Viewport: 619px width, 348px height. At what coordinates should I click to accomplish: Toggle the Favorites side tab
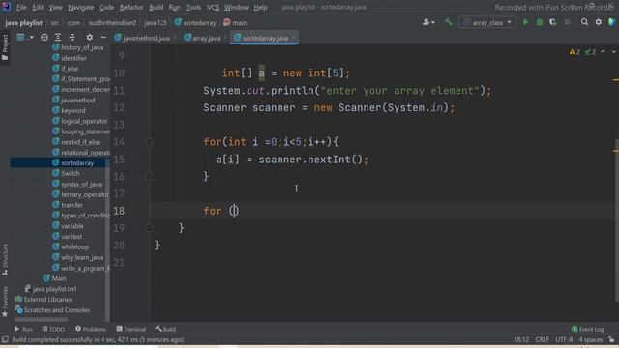pos(5,302)
